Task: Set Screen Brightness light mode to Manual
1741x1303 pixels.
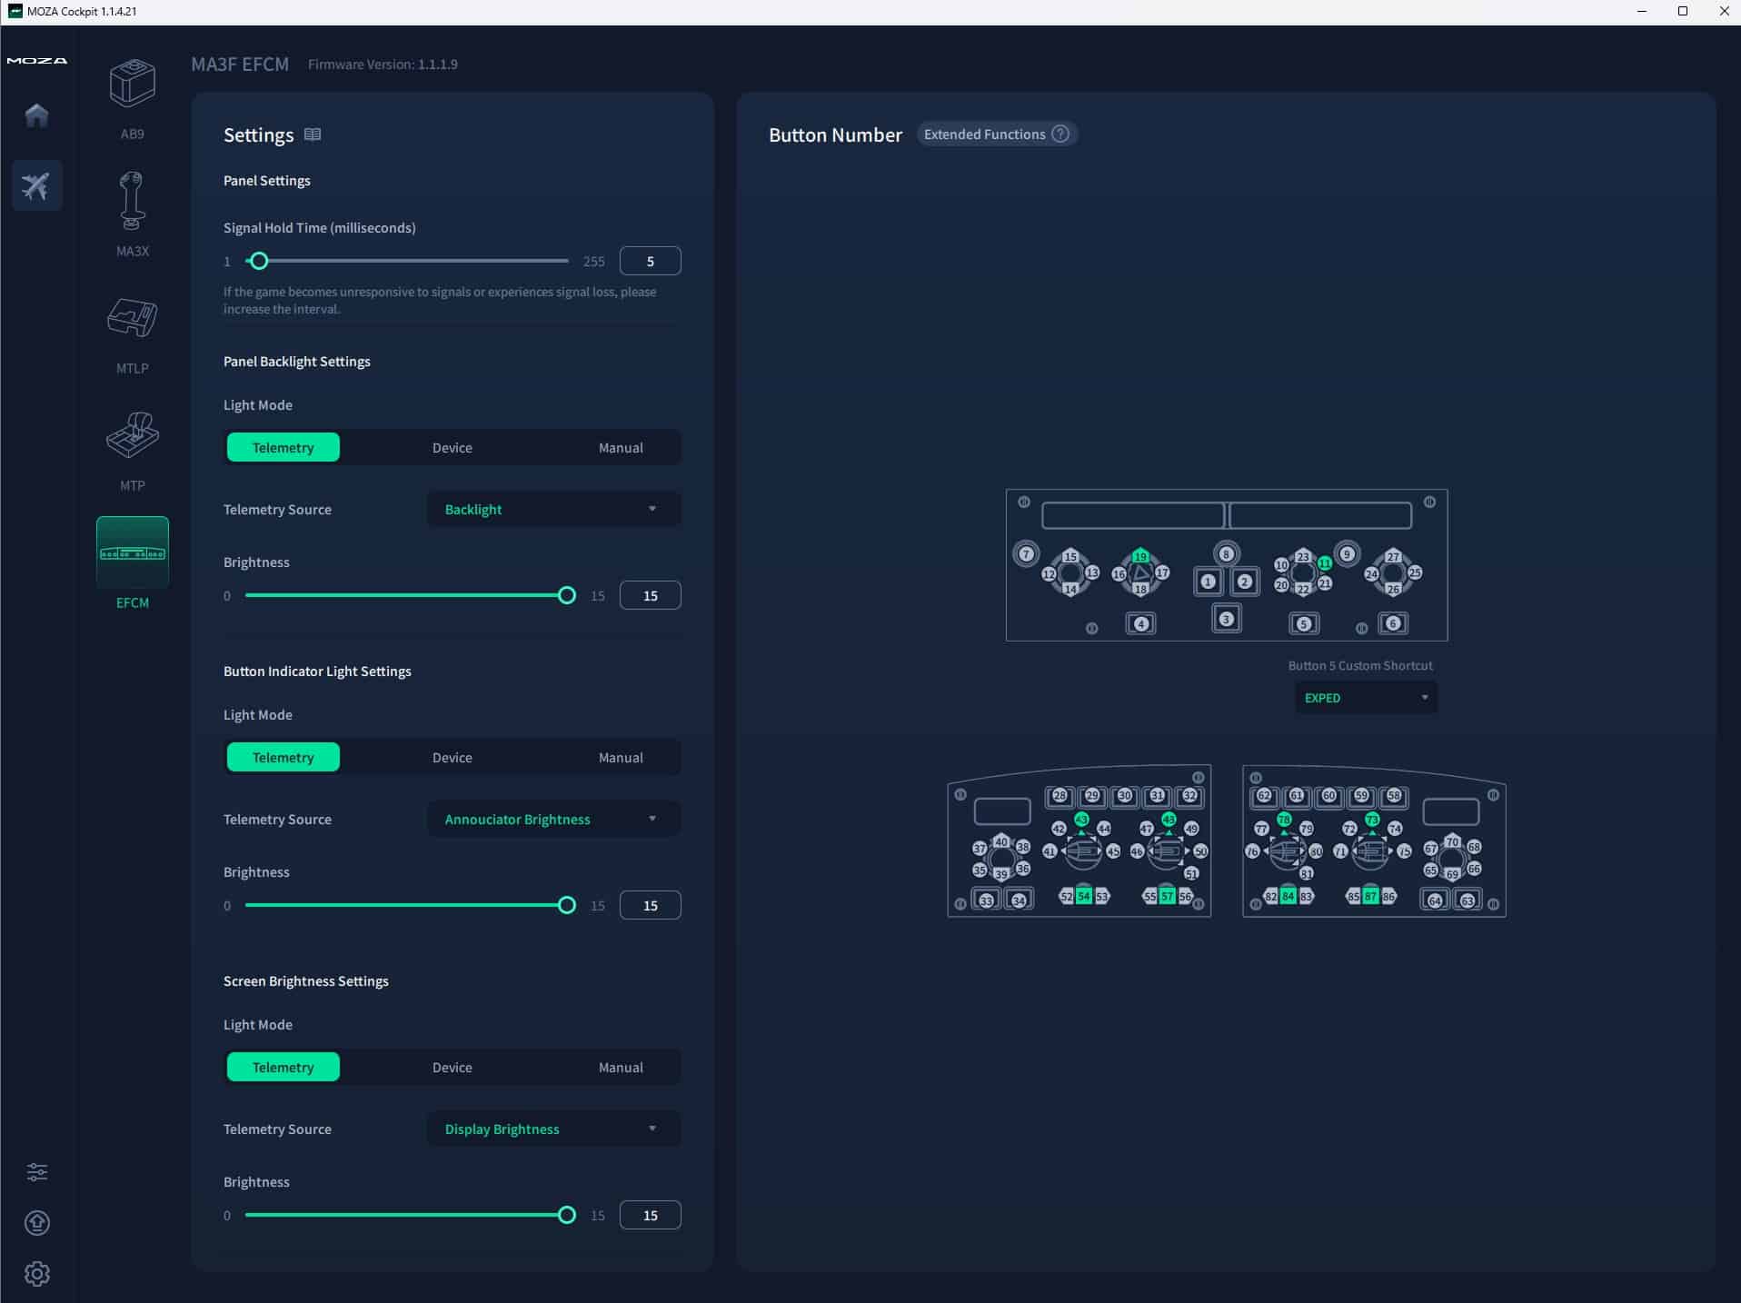Action: pyautogui.click(x=621, y=1067)
